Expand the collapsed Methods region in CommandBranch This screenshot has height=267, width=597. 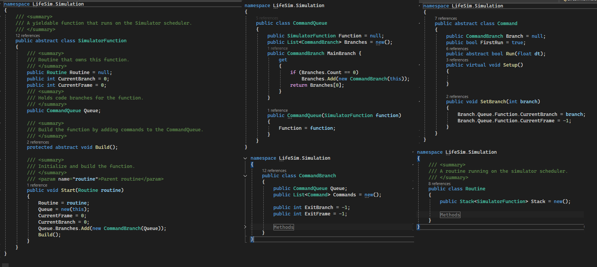click(245, 227)
